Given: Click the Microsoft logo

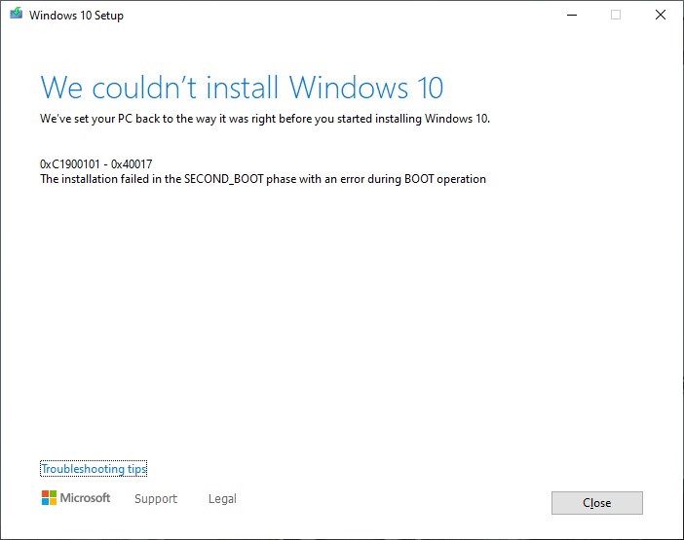Looking at the screenshot, I should coord(76,498).
